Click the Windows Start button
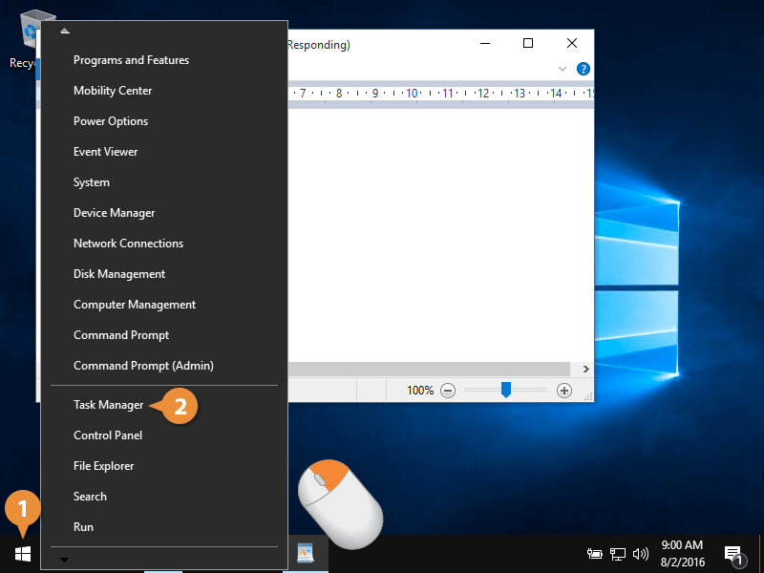Screen dimensions: 764x573 click(x=23, y=554)
